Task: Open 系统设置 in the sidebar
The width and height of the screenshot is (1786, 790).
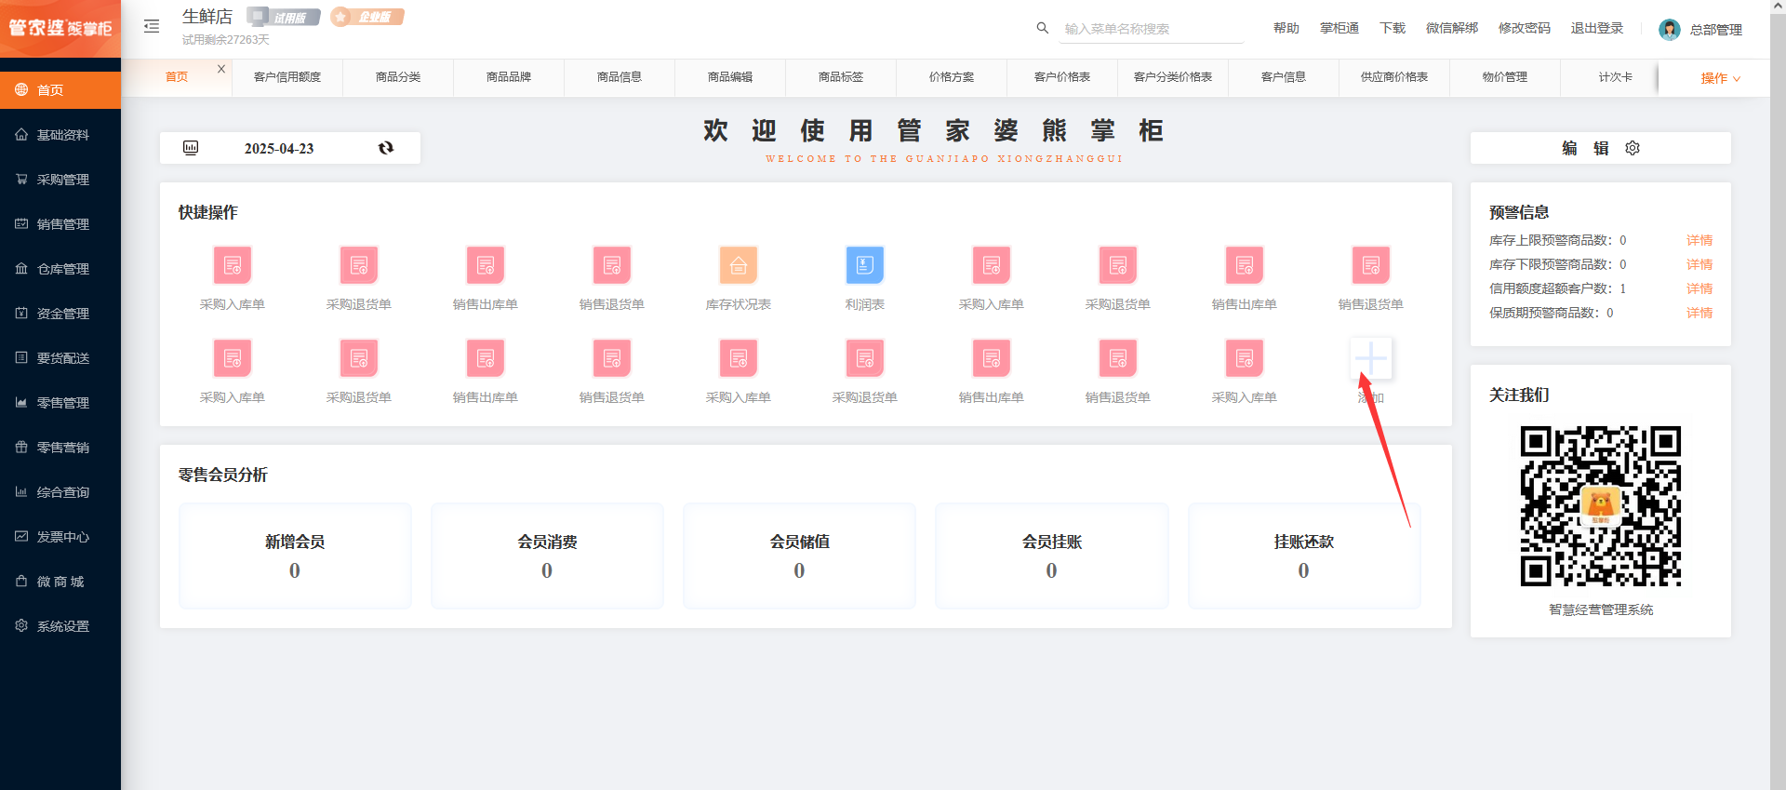Action: click(60, 626)
